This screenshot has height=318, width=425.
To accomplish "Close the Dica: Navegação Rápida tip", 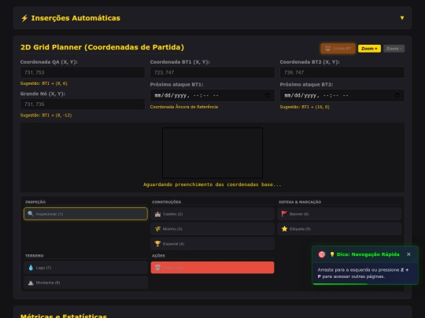I will 408,254.
